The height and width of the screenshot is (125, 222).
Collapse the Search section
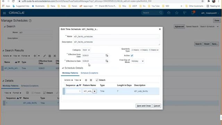pyautogui.click(x=5, y=26)
